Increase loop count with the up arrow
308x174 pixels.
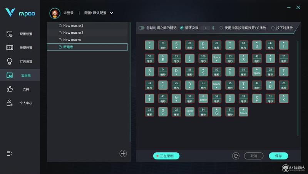pos(213,27)
